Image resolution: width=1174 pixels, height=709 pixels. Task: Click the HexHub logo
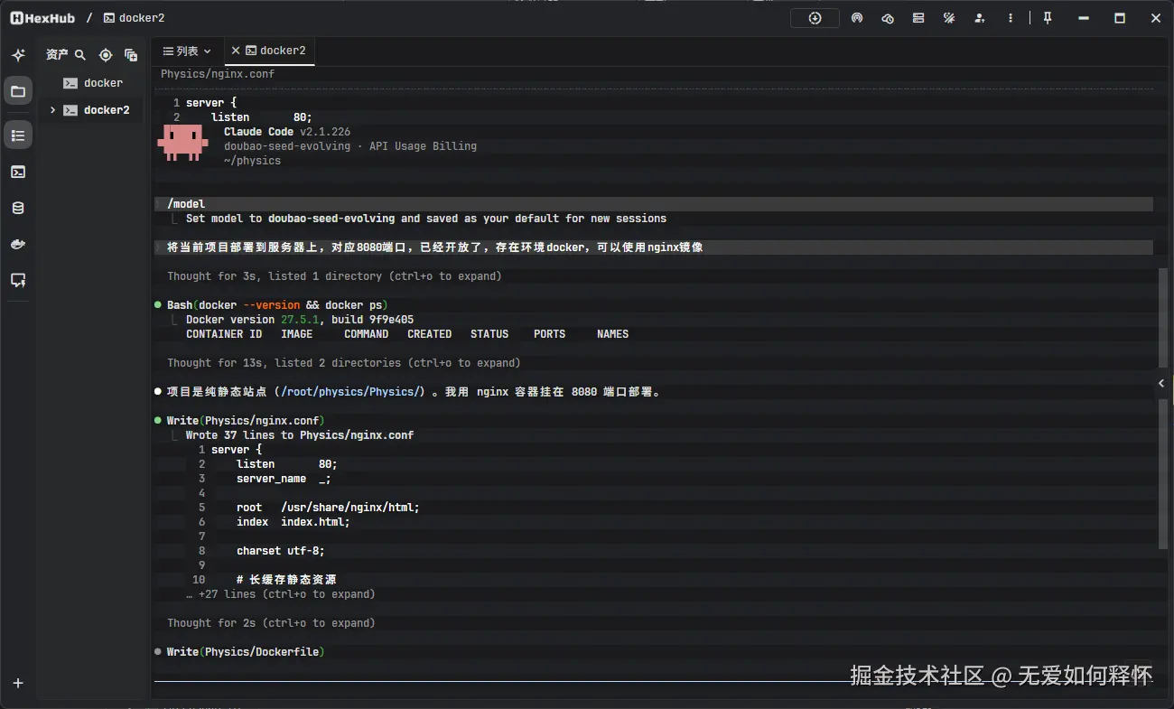42,18
